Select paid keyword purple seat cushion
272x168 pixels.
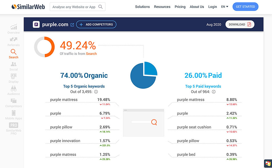[194, 127]
